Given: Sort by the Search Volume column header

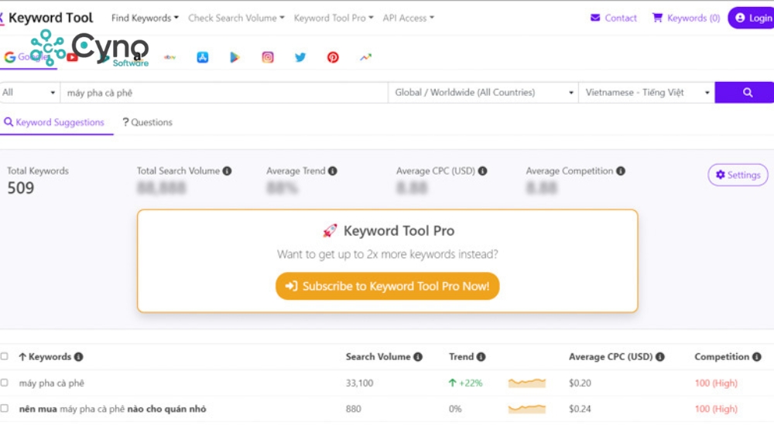Looking at the screenshot, I should pos(378,356).
